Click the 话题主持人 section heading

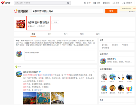tap(104, 54)
